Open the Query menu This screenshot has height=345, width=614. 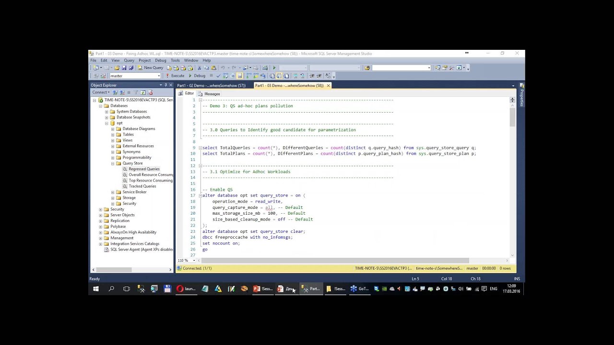click(x=129, y=60)
